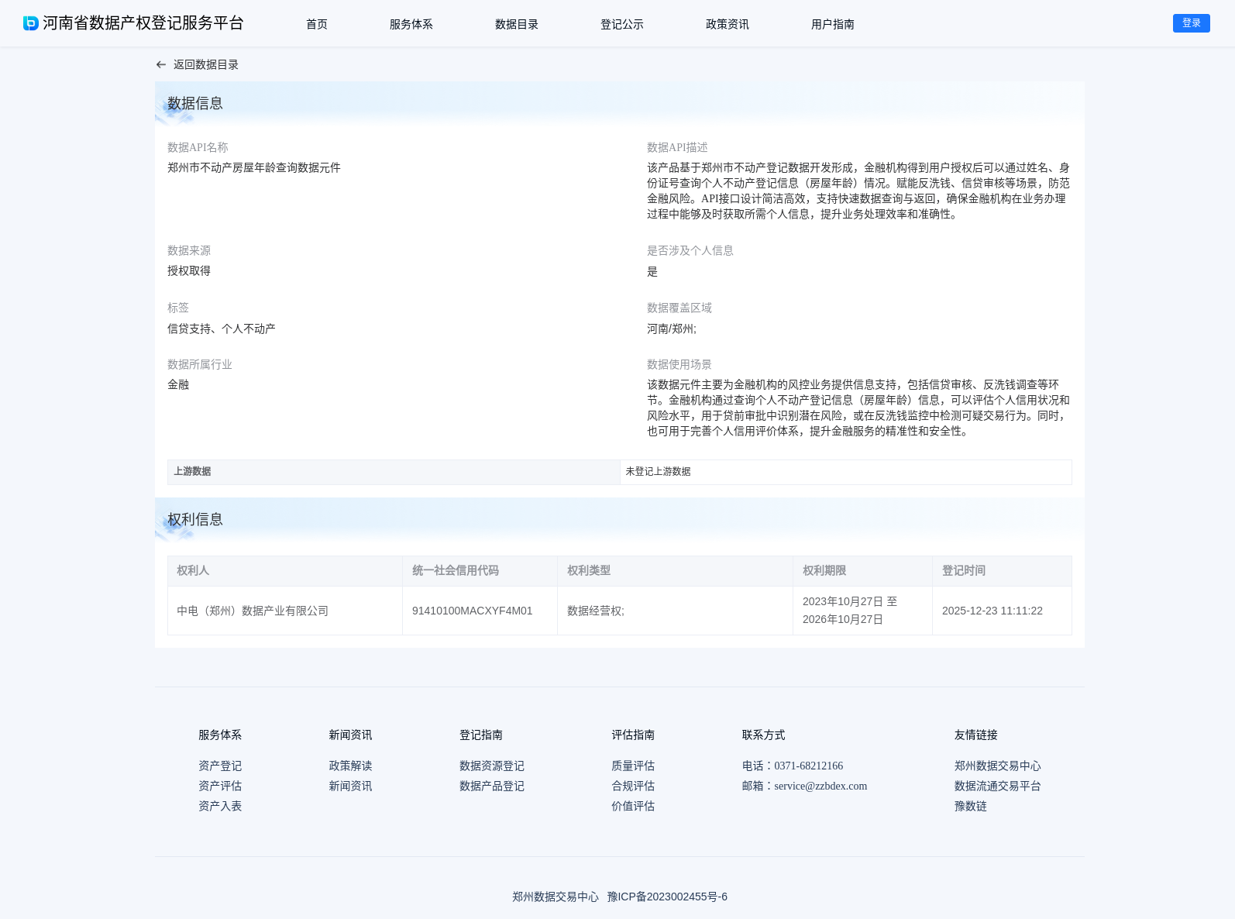Click the 数据信息 section heading
The height and width of the screenshot is (919, 1235).
[x=195, y=103]
